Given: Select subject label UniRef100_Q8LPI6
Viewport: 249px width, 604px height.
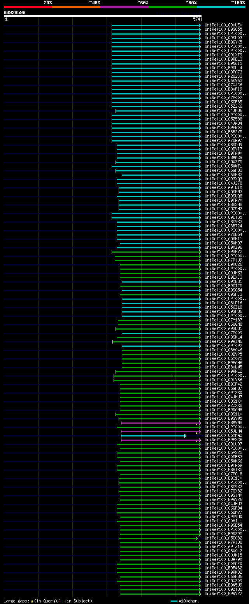Looking at the screenshot, I should (223, 303).
